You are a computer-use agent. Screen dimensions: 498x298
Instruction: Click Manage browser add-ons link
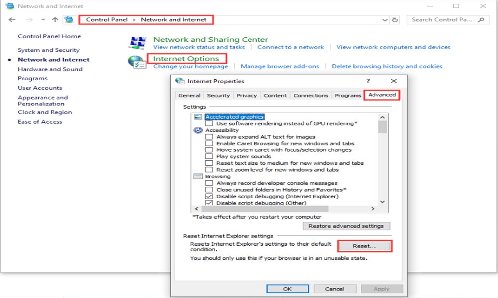pyautogui.click(x=279, y=66)
